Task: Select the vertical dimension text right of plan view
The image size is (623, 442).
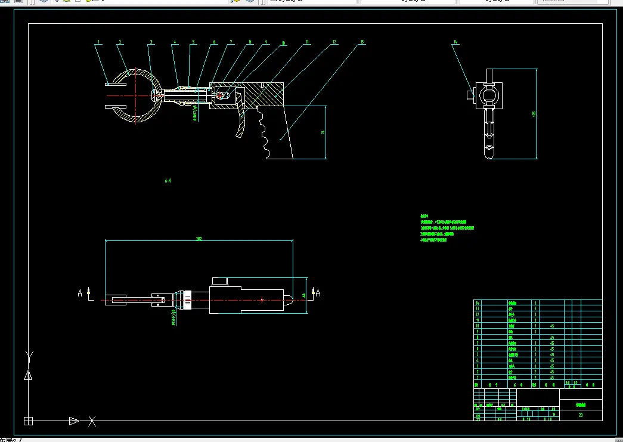Action: click(x=304, y=295)
